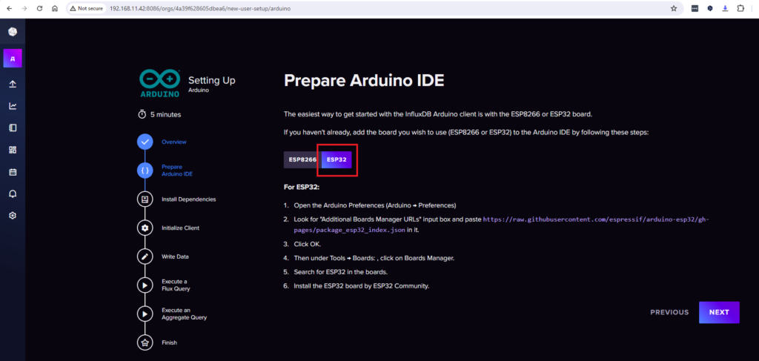
Task: Click the PREVIOUS button
Action: 669,312
